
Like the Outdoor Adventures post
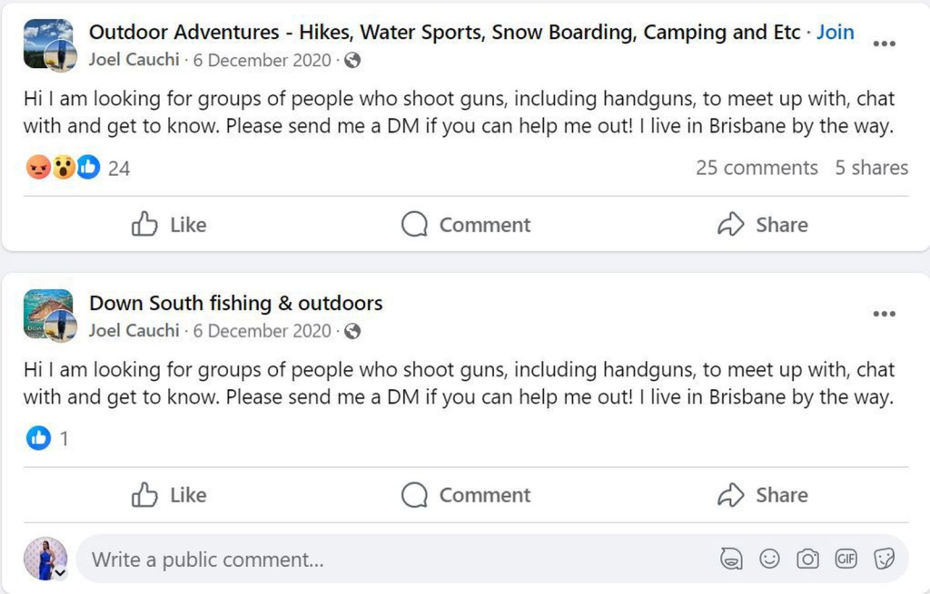click(x=170, y=225)
